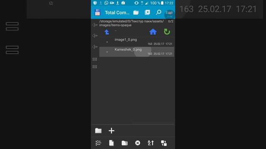Tap the 17:22 clock in status bar
Image resolution: width=266 pixels, height=149 pixels.
(x=169, y=3)
